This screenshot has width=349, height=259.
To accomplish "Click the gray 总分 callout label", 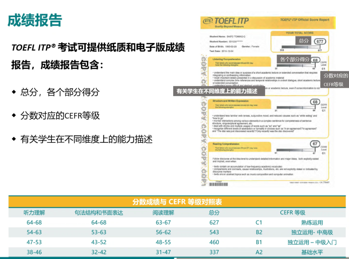I will pyautogui.click(x=303, y=41).
